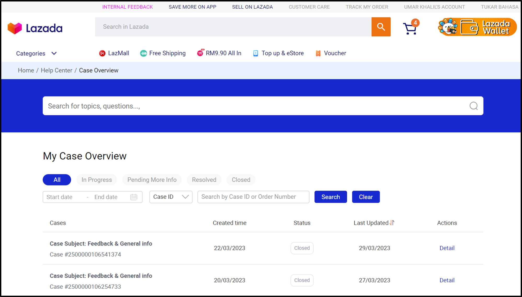The height and width of the screenshot is (297, 522).
Task: Switch filter to Closed cases
Action: [x=241, y=180]
